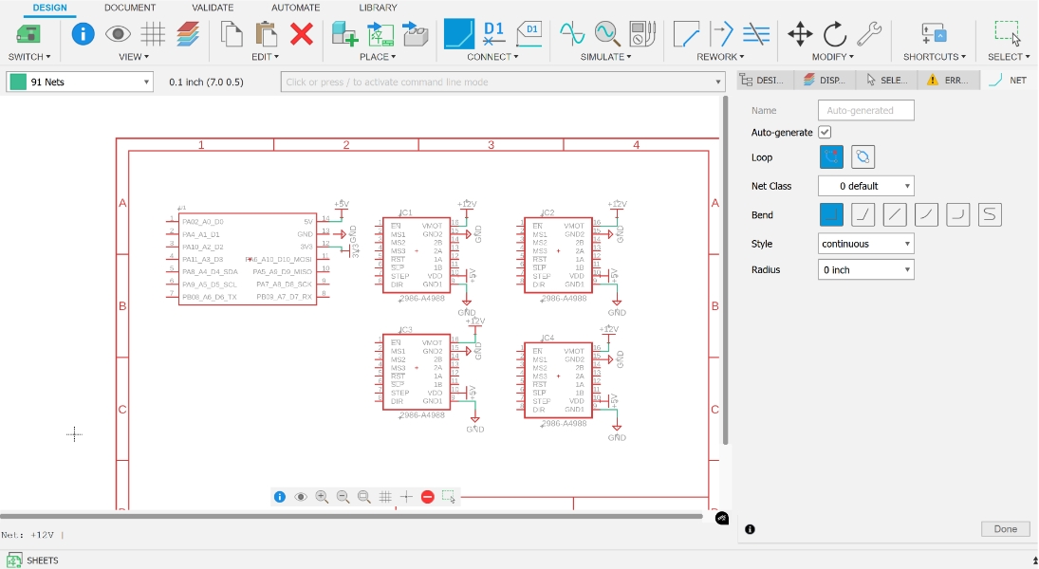Expand the VIEW menu group
This screenshot has width=1039, height=569.
click(x=133, y=57)
